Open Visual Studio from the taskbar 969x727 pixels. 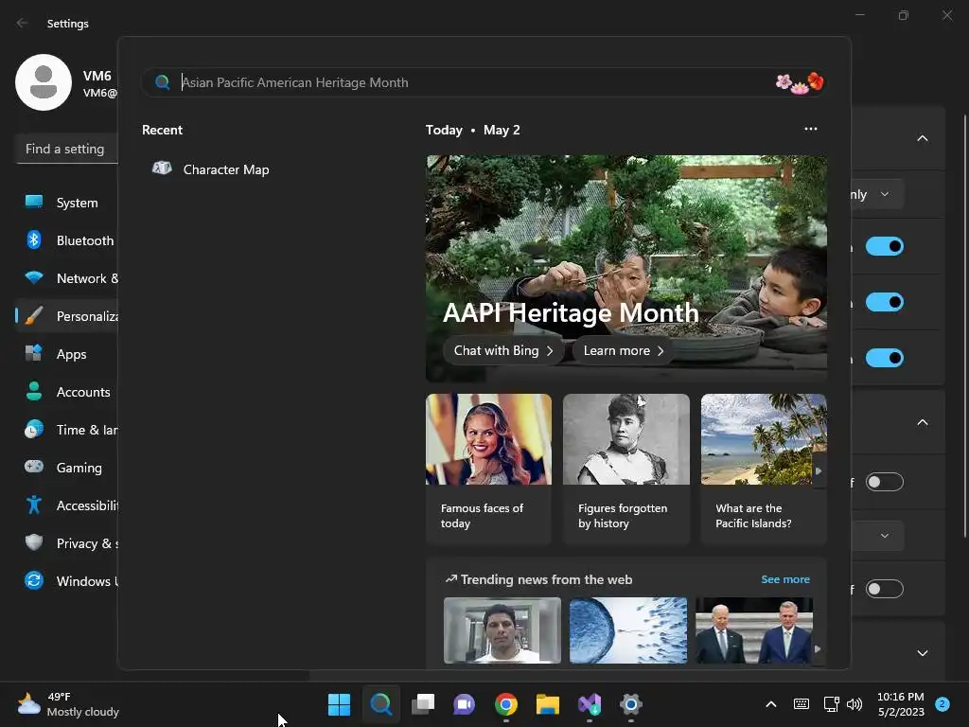coord(589,704)
